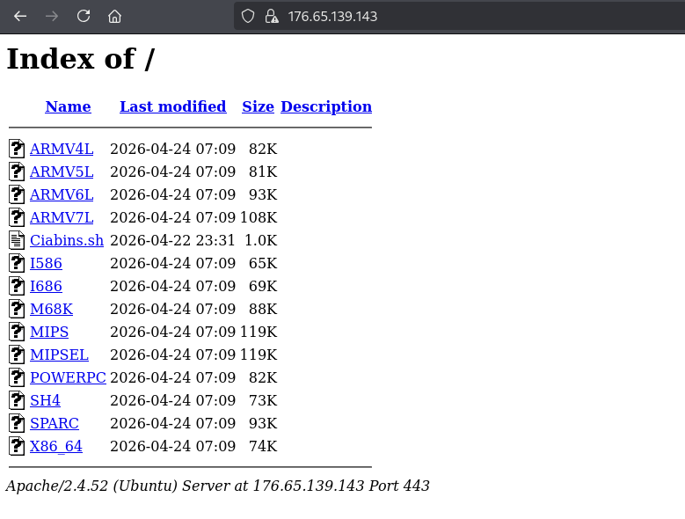Click the unknown-file icon beside SPARC
Screen dimensions: 685x519
[17, 423]
